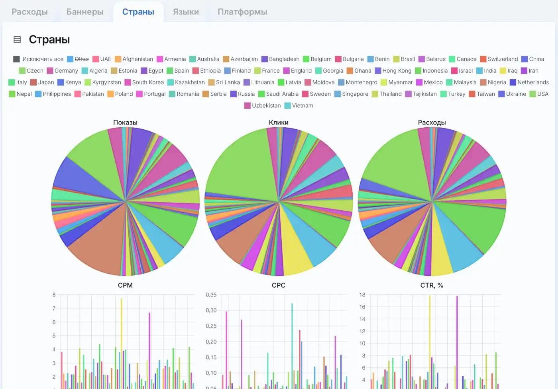
Task: Toggle Brasil in the legend
Action: coord(404,59)
